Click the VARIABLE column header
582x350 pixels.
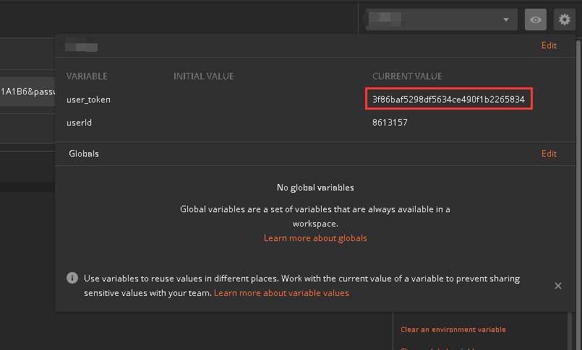[x=87, y=76]
